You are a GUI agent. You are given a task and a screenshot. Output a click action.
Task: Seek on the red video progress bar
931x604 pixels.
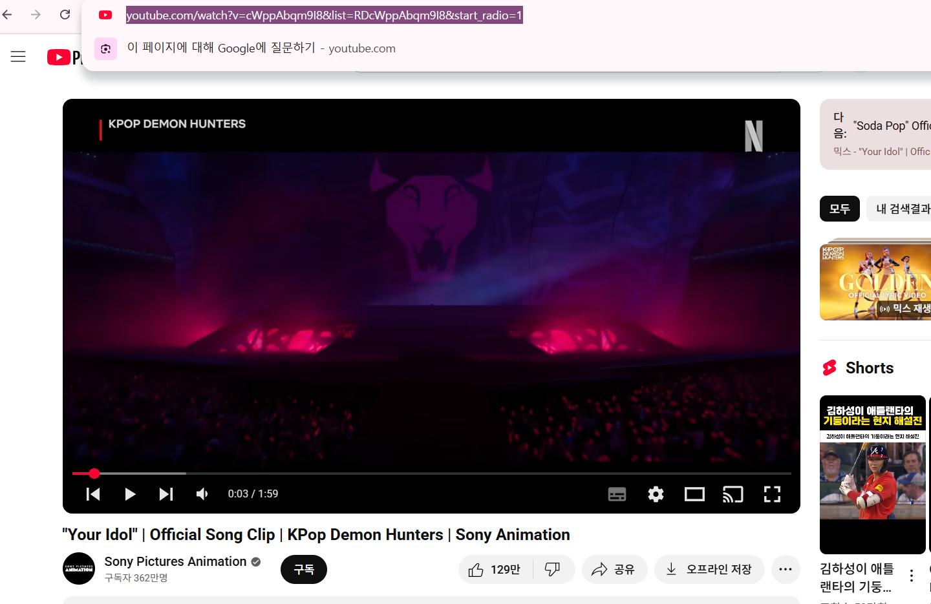[432, 474]
